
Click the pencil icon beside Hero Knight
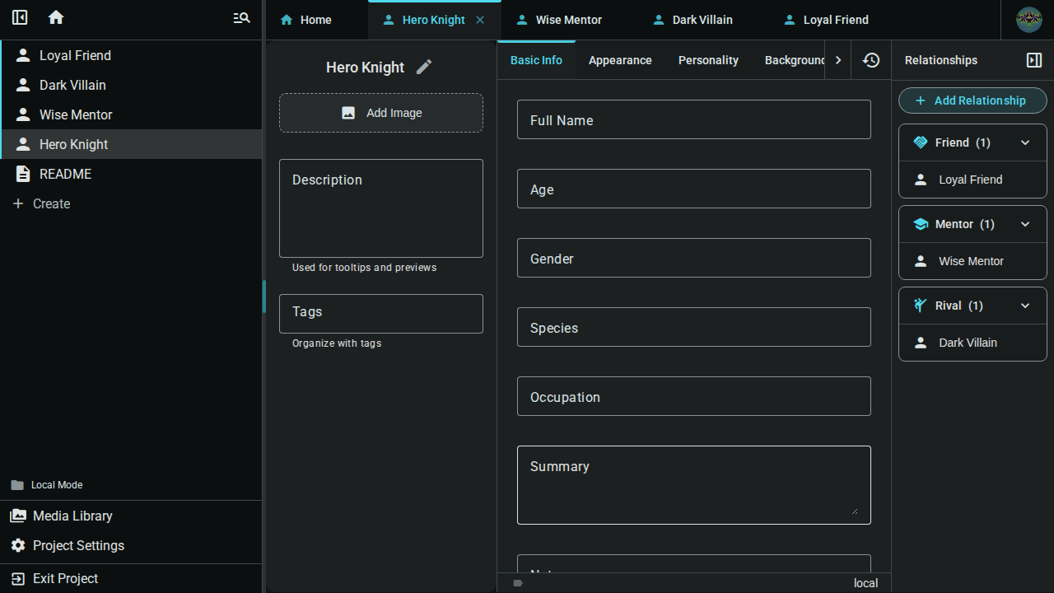(424, 68)
